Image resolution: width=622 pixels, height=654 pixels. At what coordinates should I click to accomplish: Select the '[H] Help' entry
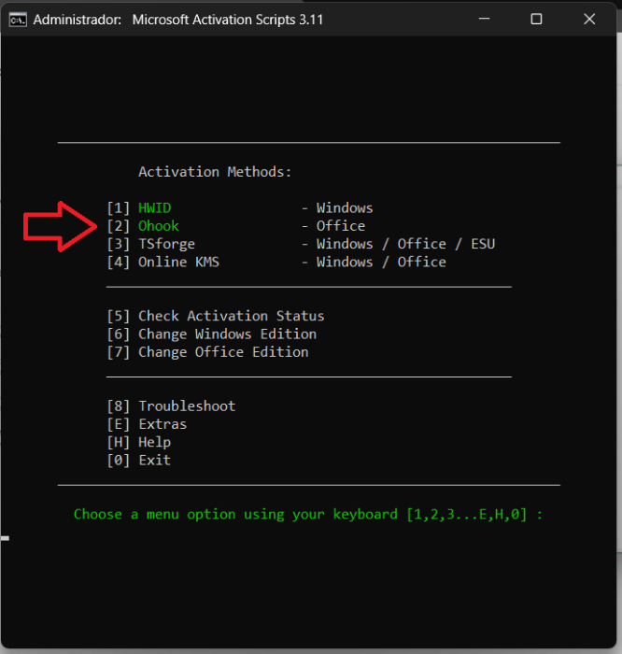[x=139, y=442]
